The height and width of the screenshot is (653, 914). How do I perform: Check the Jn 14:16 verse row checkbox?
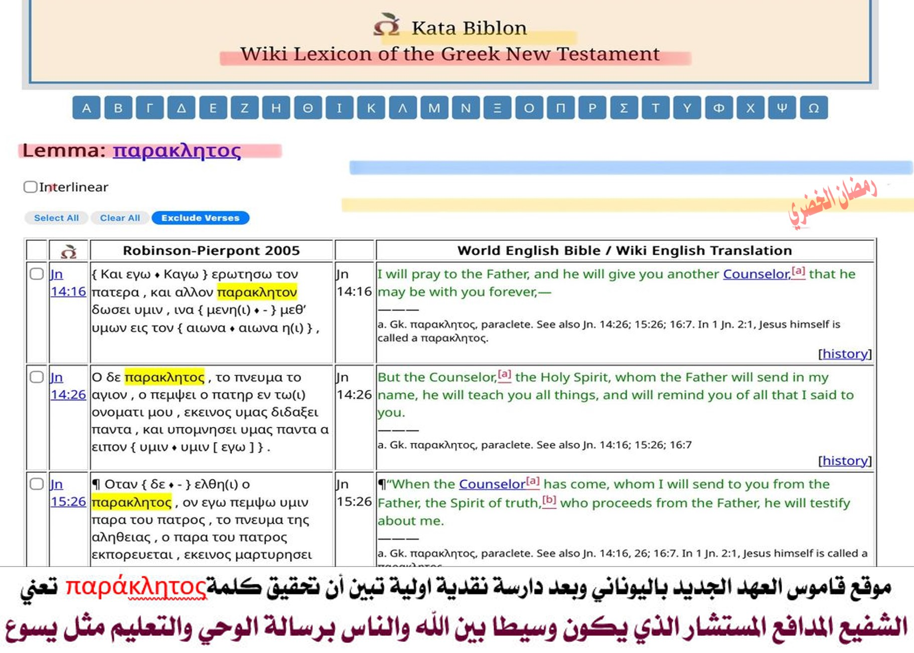pyautogui.click(x=37, y=274)
